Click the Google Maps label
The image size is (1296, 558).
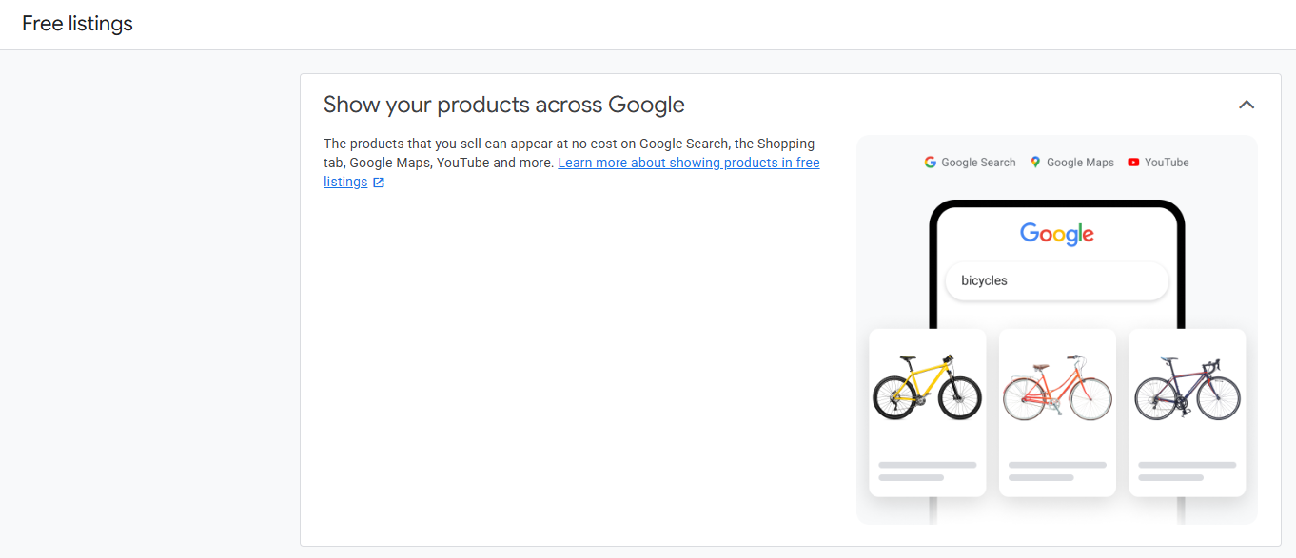[1080, 162]
